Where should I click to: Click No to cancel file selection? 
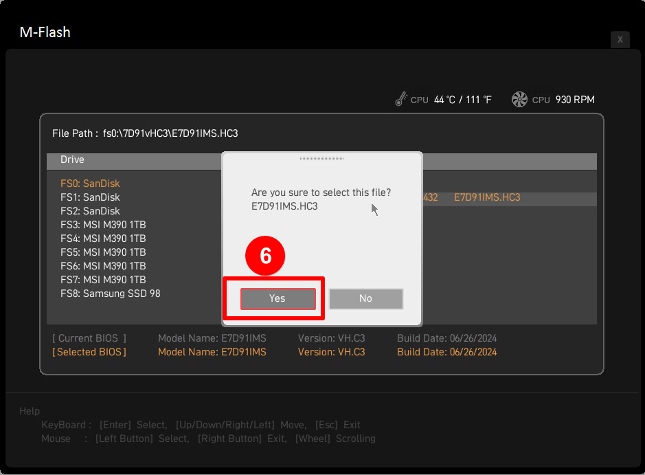(365, 298)
